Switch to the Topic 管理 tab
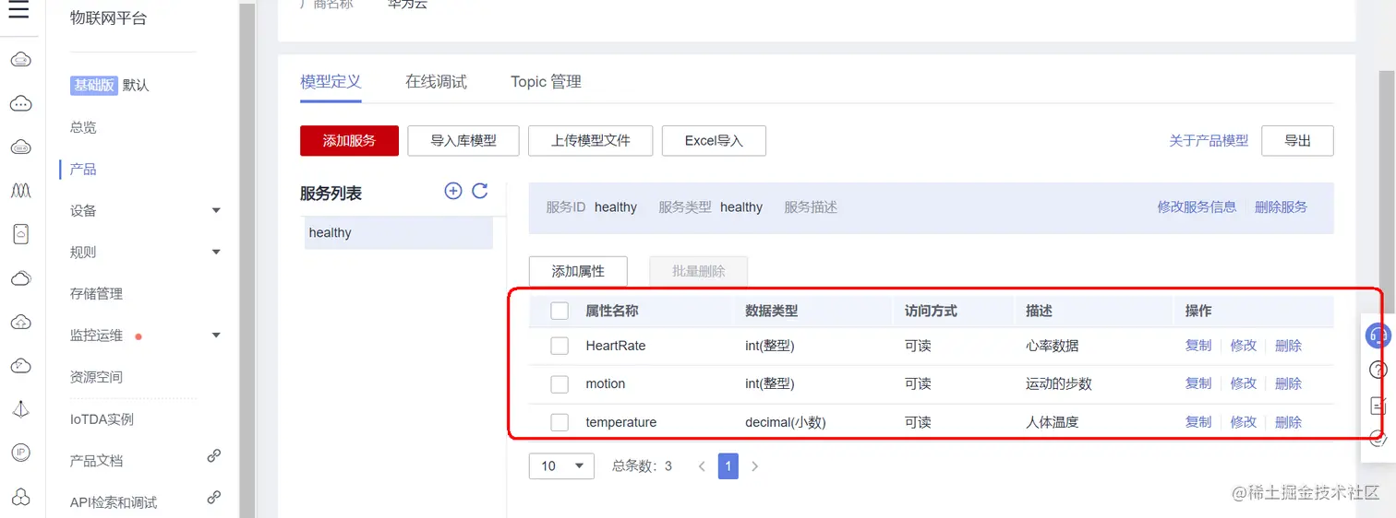Image resolution: width=1396 pixels, height=518 pixels. coord(546,81)
